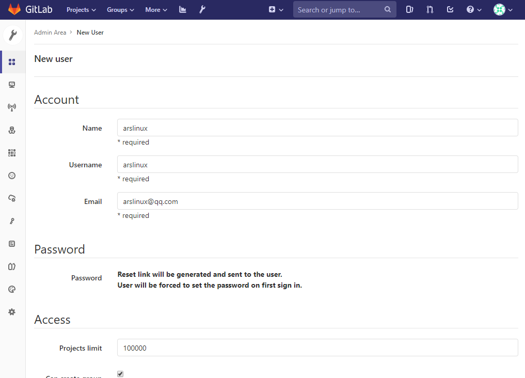Open the Appearance palette sidebar icon
This screenshot has height=378, width=525.
point(12,289)
